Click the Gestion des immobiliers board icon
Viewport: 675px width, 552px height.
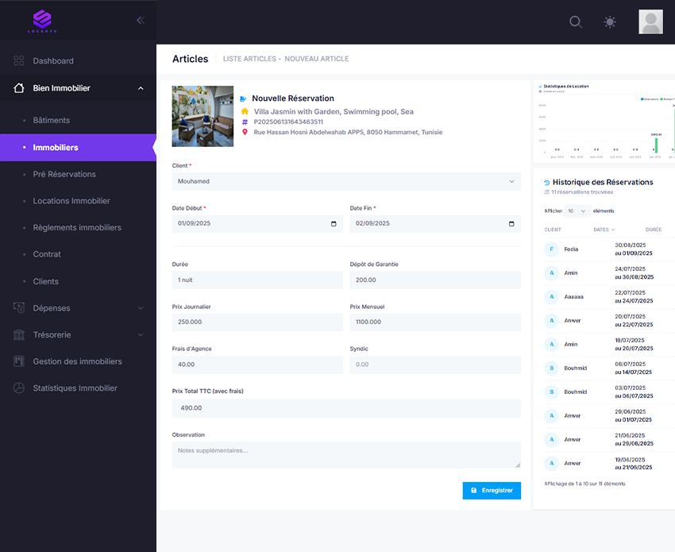click(x=18, y=361)
